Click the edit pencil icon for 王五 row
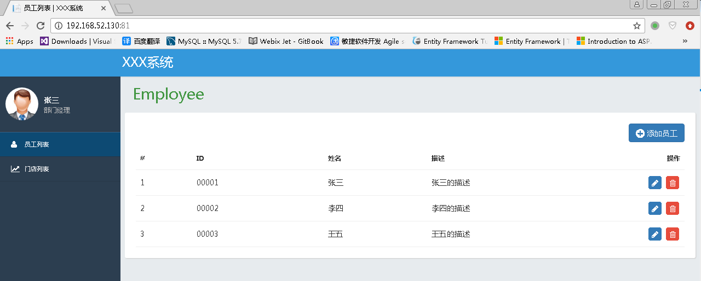Image resolution: width=701 pixels, height=281 pixels. 654,234
